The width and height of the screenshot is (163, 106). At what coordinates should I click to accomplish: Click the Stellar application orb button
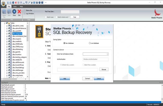click(3, 4)
